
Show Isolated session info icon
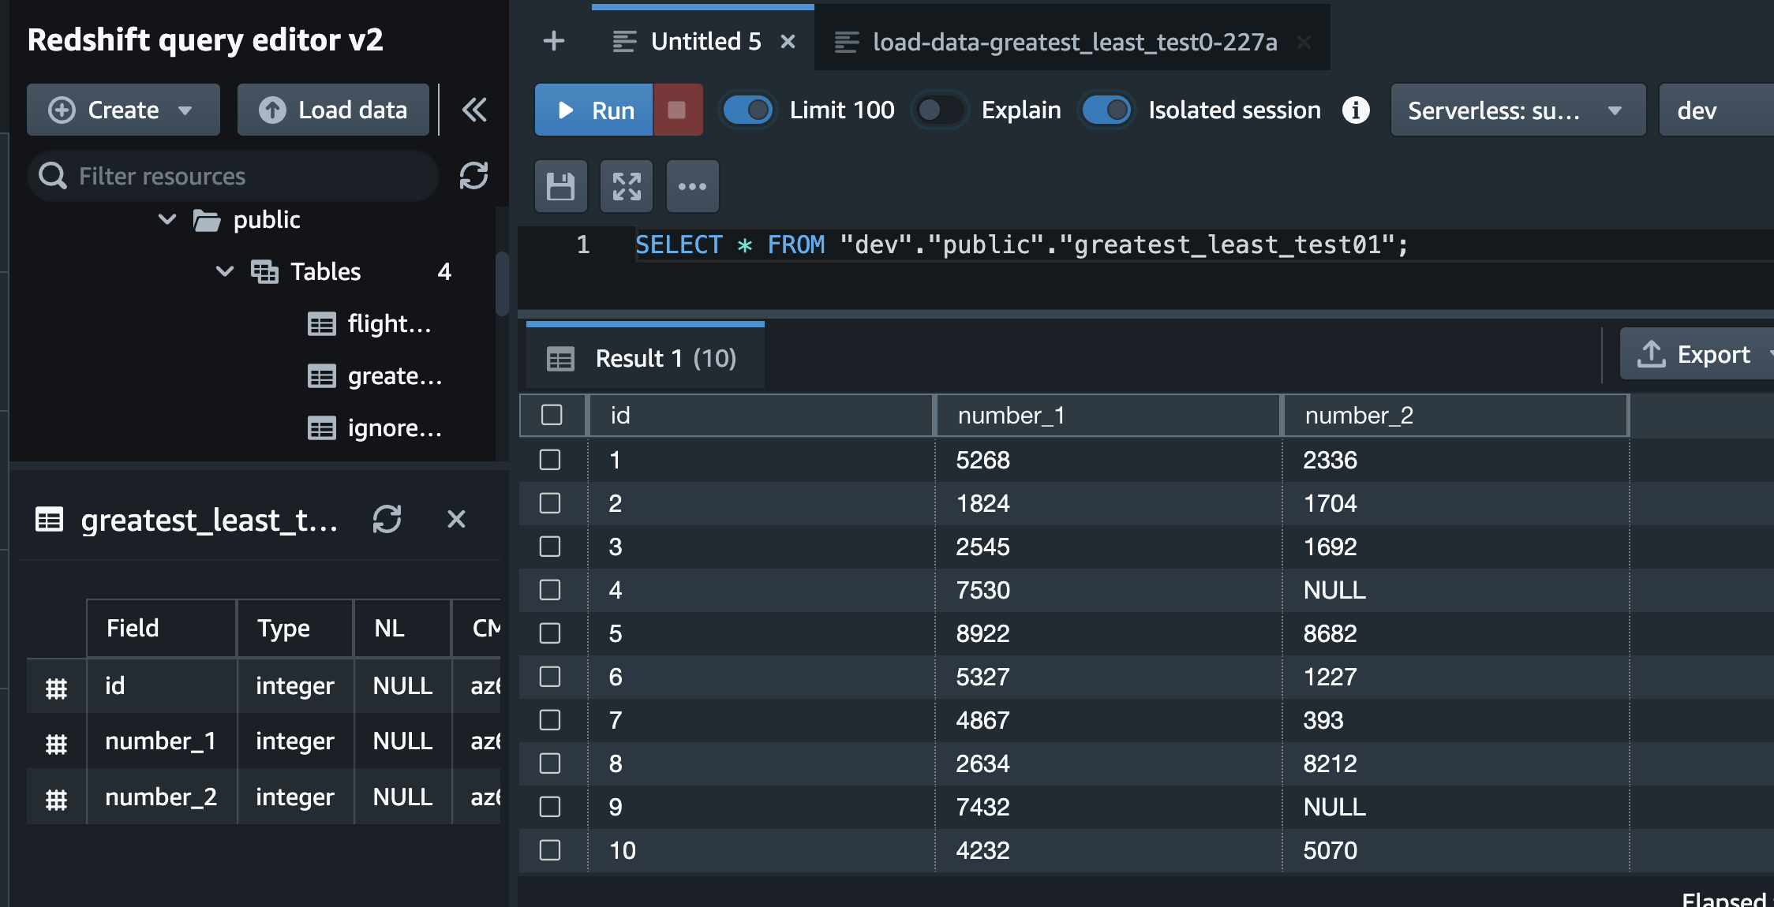coord(1356,110)
